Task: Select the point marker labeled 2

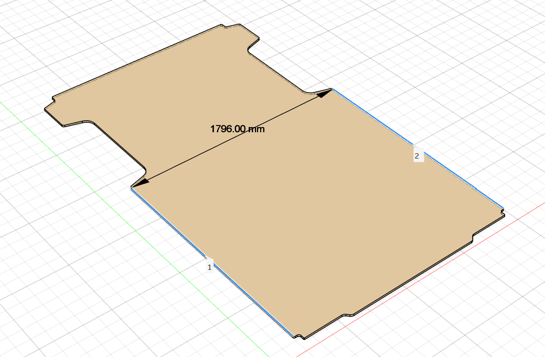Action: [x=417, y=156]
